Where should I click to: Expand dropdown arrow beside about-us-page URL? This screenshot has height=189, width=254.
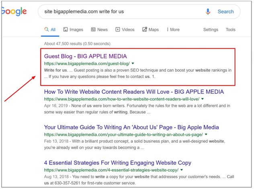(x=206, y=134)
